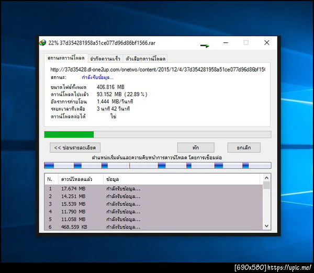This screenshot has width=314, height=273.
Task: Close the IDM download window
Action: pyautogui.click(x=266, y=43)
